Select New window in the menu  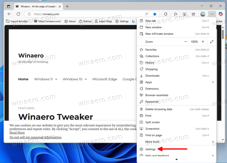coord(177,27)
